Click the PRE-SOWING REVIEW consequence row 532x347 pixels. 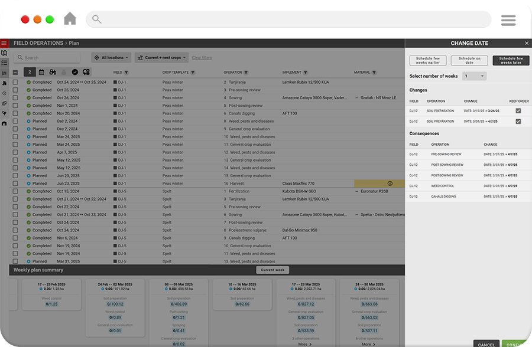click(x=469, y=154)
